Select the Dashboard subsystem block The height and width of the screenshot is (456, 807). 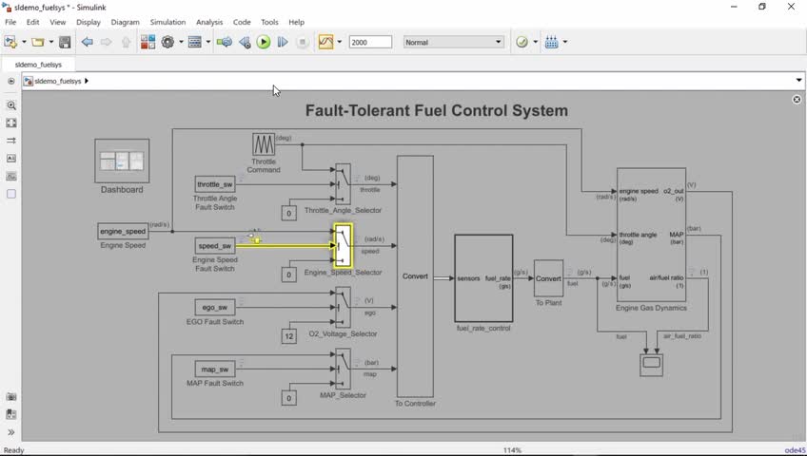click(x=122, y=161)
